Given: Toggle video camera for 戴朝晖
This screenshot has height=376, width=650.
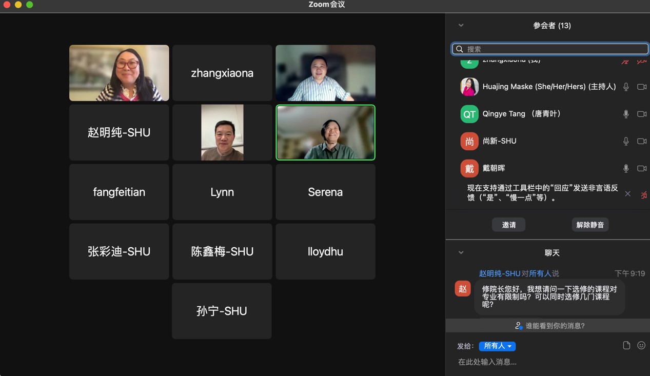Looking at the screenshot, I should [x=641, y=168].
